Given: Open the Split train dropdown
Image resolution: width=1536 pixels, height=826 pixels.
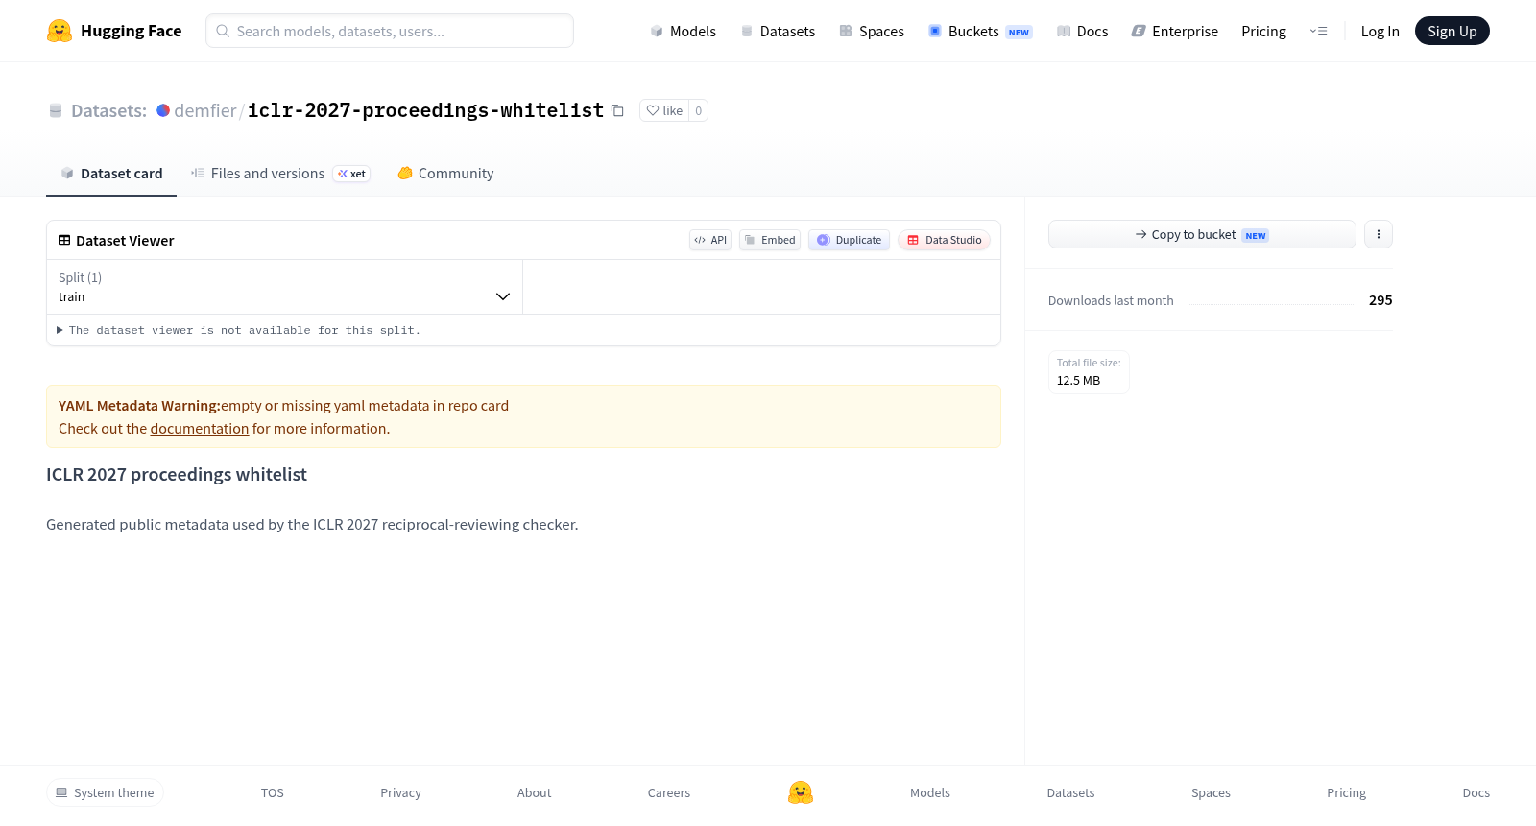Looking at the screenshot, I should tap(284, 287).
